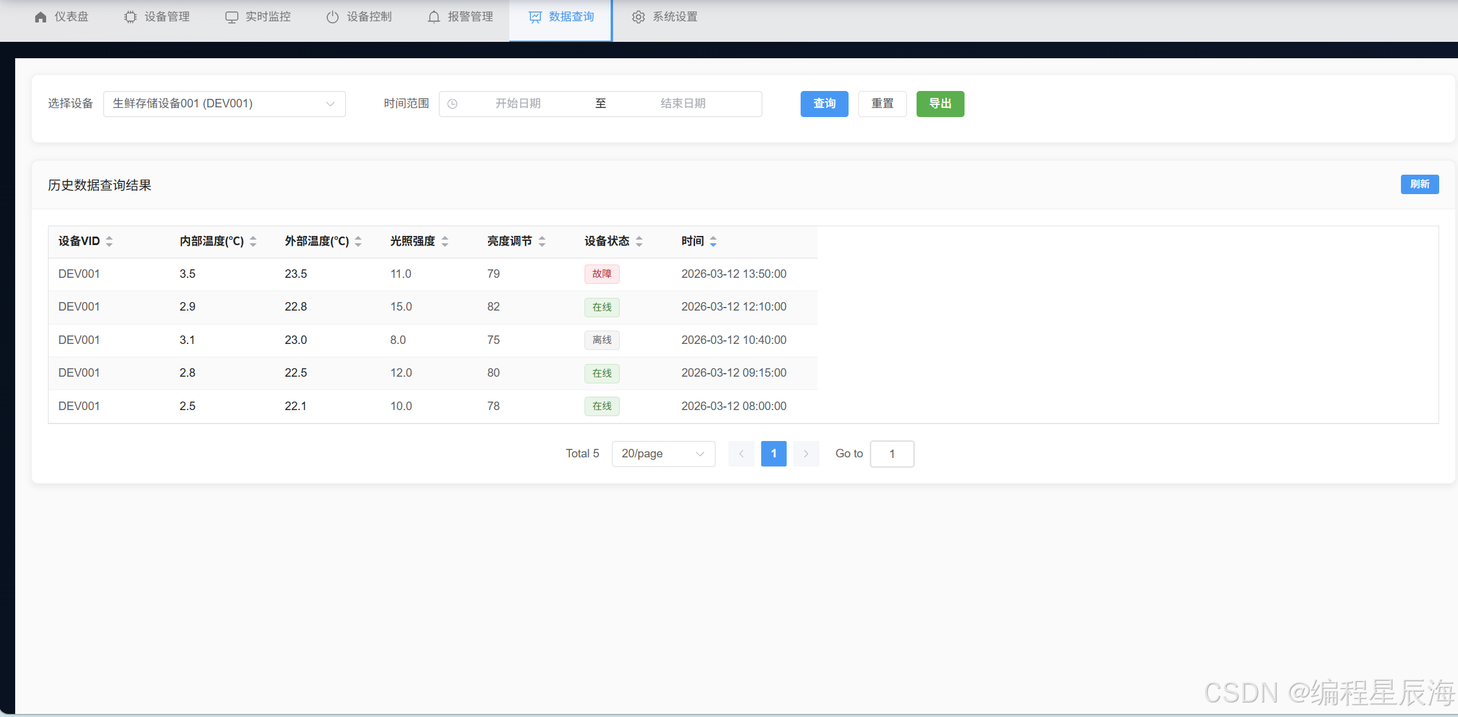Image resolution: width=1458 pixels, height=717 pixels.
Task: Open the 选择设备 device dropdown
Action: [224, 104]
